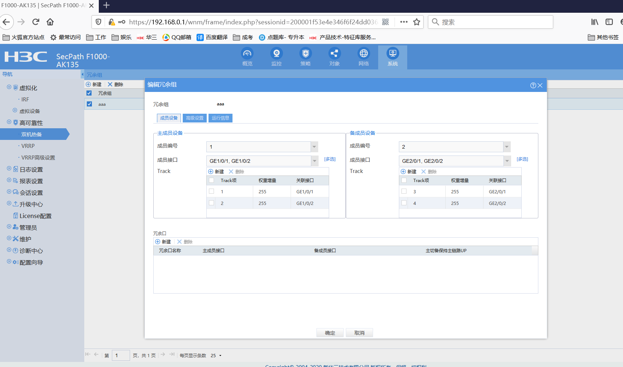This screenshot has height=367, width=623.
Task: Open the primary 成员编号 dropdown showing 1
Action: pyautogui.click(x=314, y=147)
